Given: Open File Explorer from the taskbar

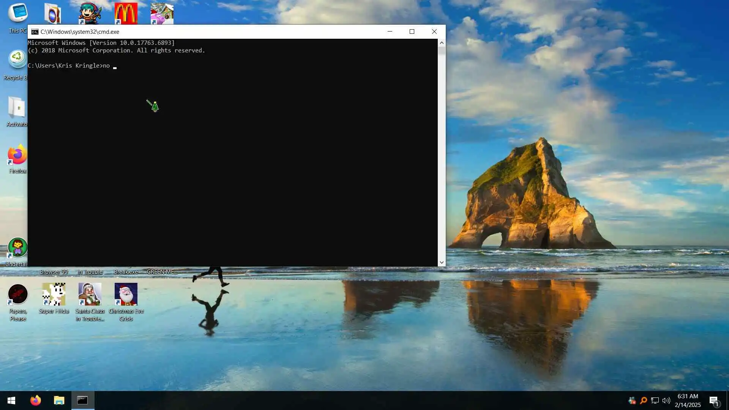Looking at the screenshot, I should (x=59, y=401).
